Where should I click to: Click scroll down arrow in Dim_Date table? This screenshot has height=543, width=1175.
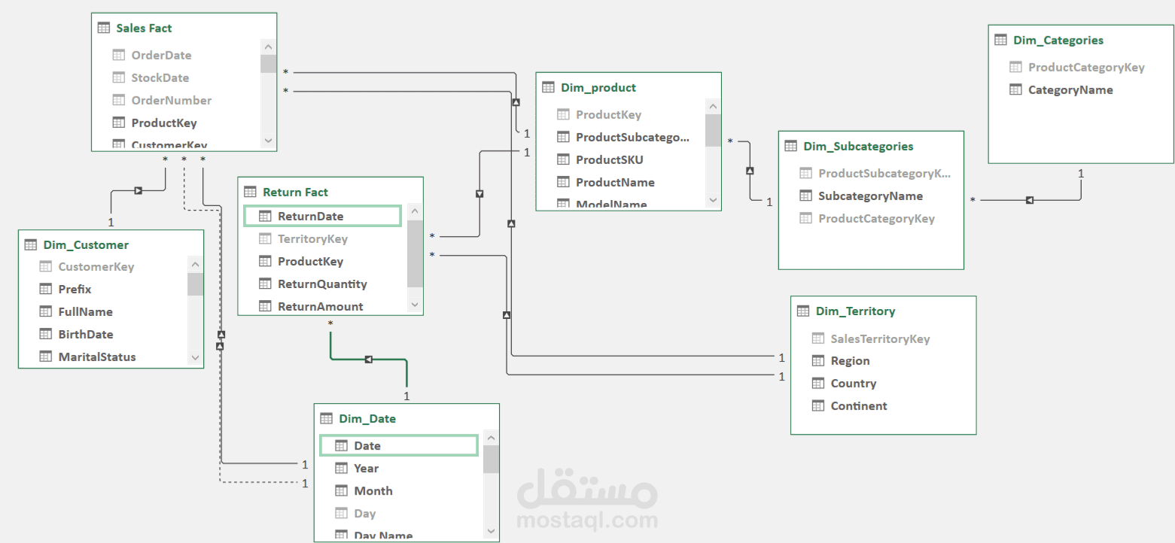click(x=491, y=531)
